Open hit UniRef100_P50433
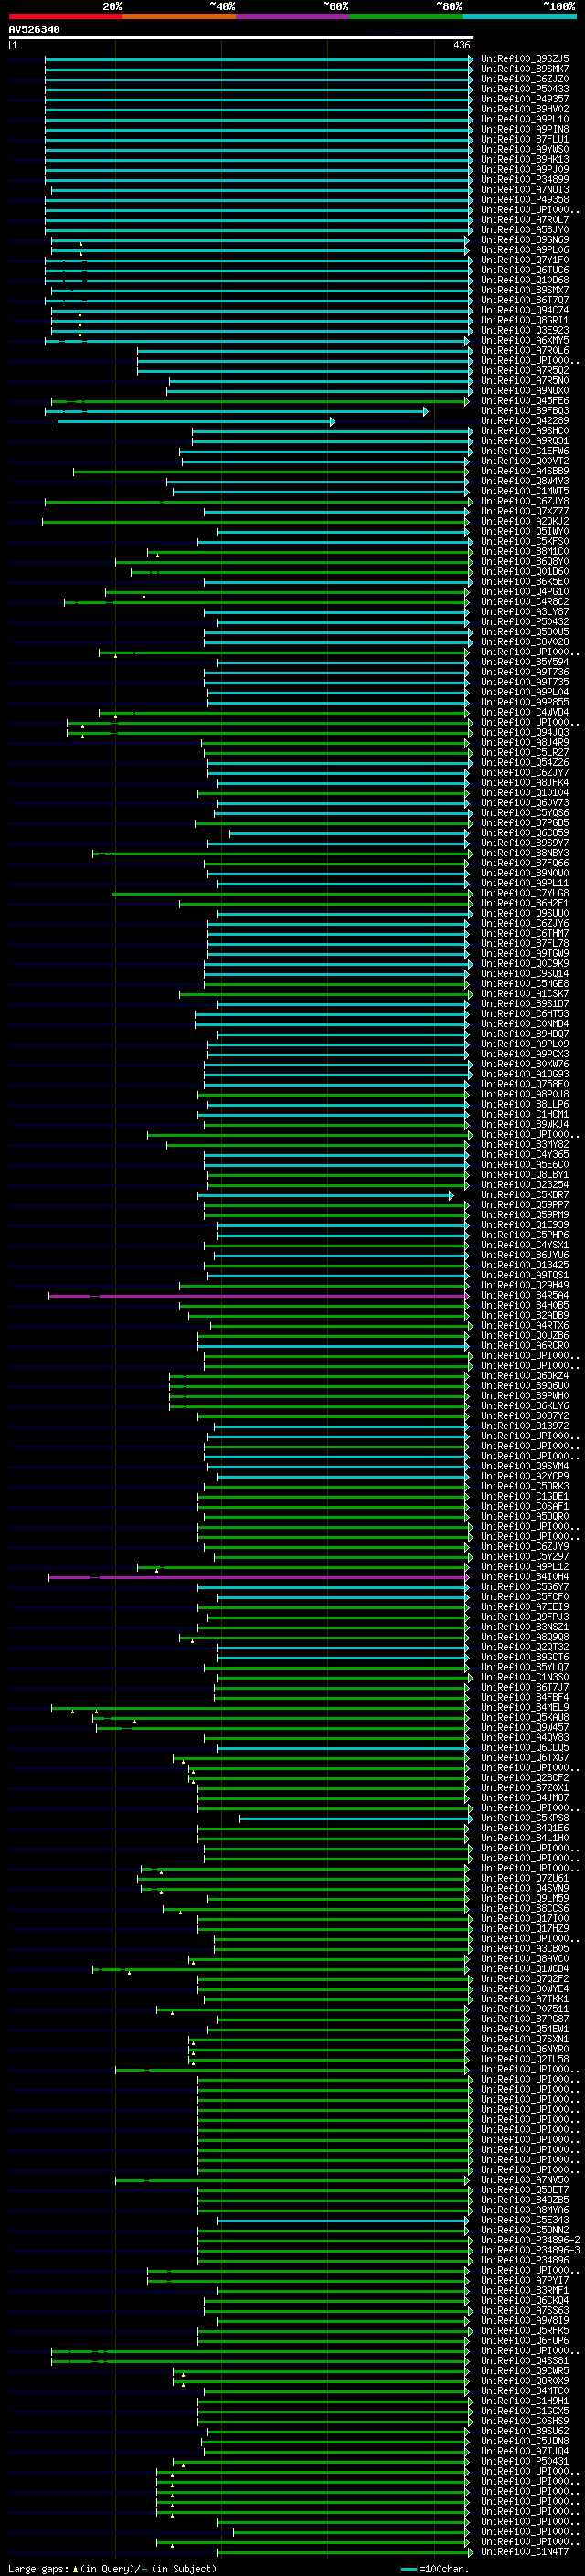This screenshot has width=585, height=2576. (x=525, y=89)
